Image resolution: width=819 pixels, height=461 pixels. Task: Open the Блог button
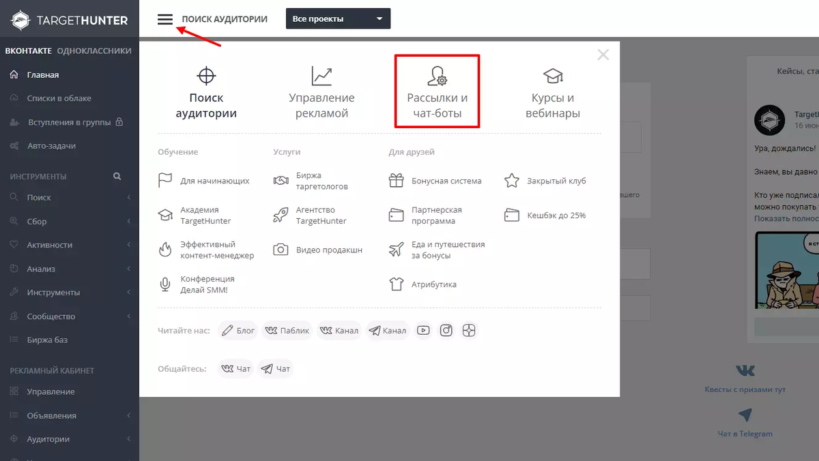click(x=238, y=330)
